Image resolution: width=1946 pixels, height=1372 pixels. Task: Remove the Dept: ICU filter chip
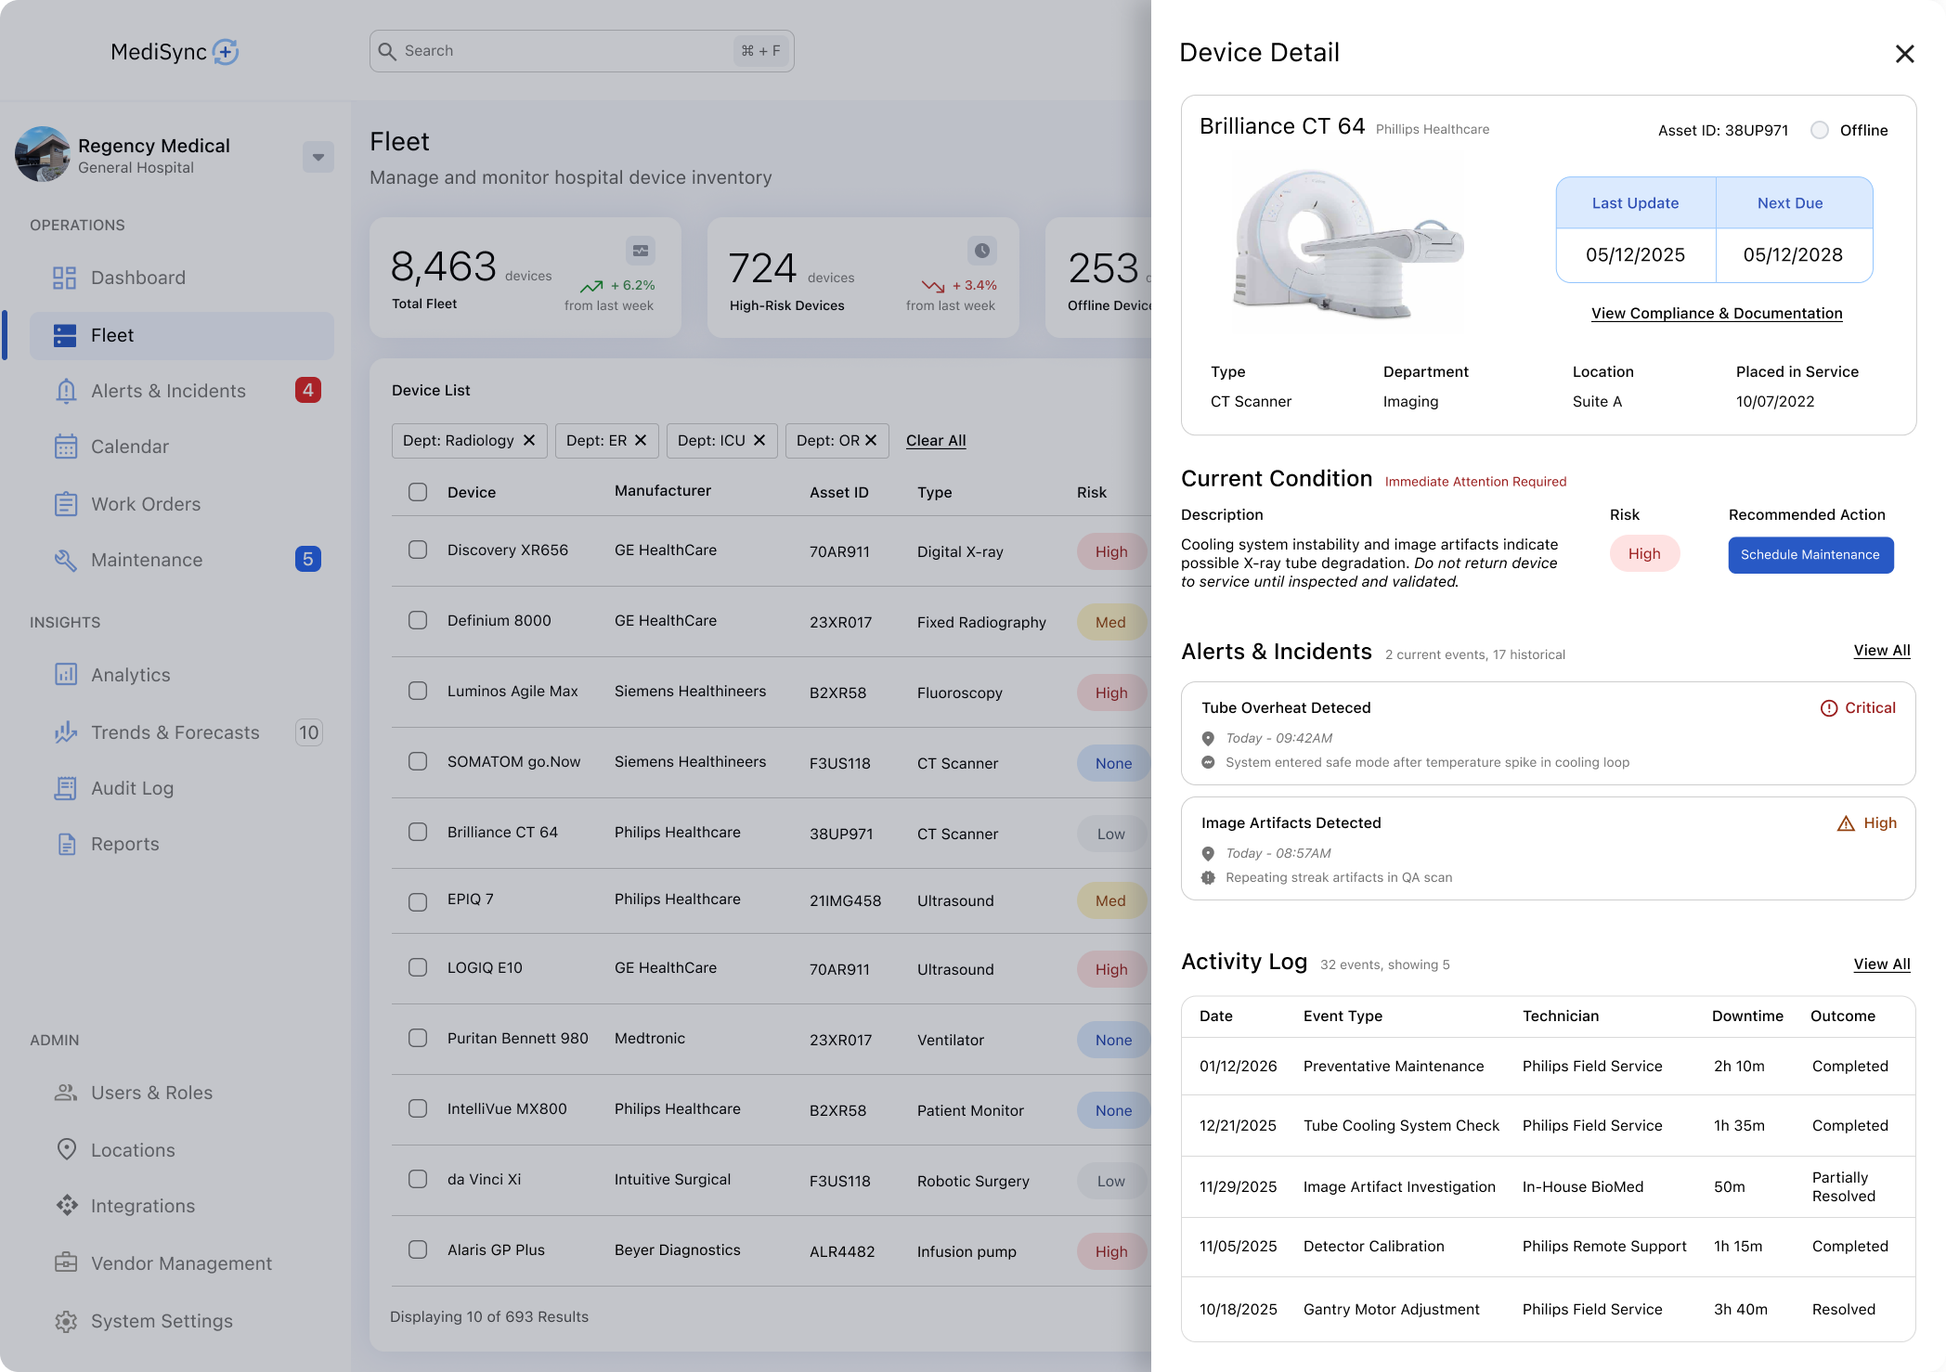759,440
